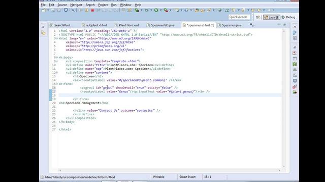The height and width of the screenshot is (182, 325).
Task: Click the green Debug bug icon
Action: (x=137, y=10)
